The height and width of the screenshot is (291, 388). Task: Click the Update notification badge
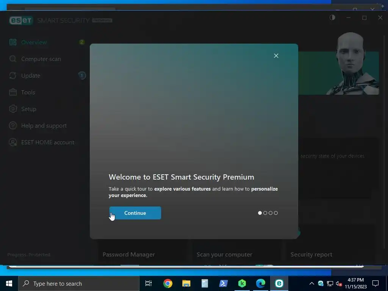82,75
